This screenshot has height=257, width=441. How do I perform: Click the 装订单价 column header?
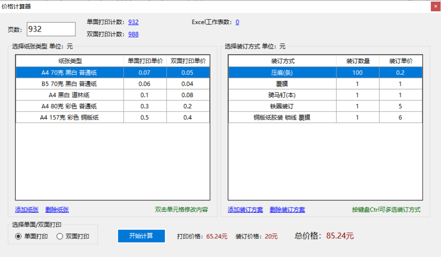tap(401, 61)
